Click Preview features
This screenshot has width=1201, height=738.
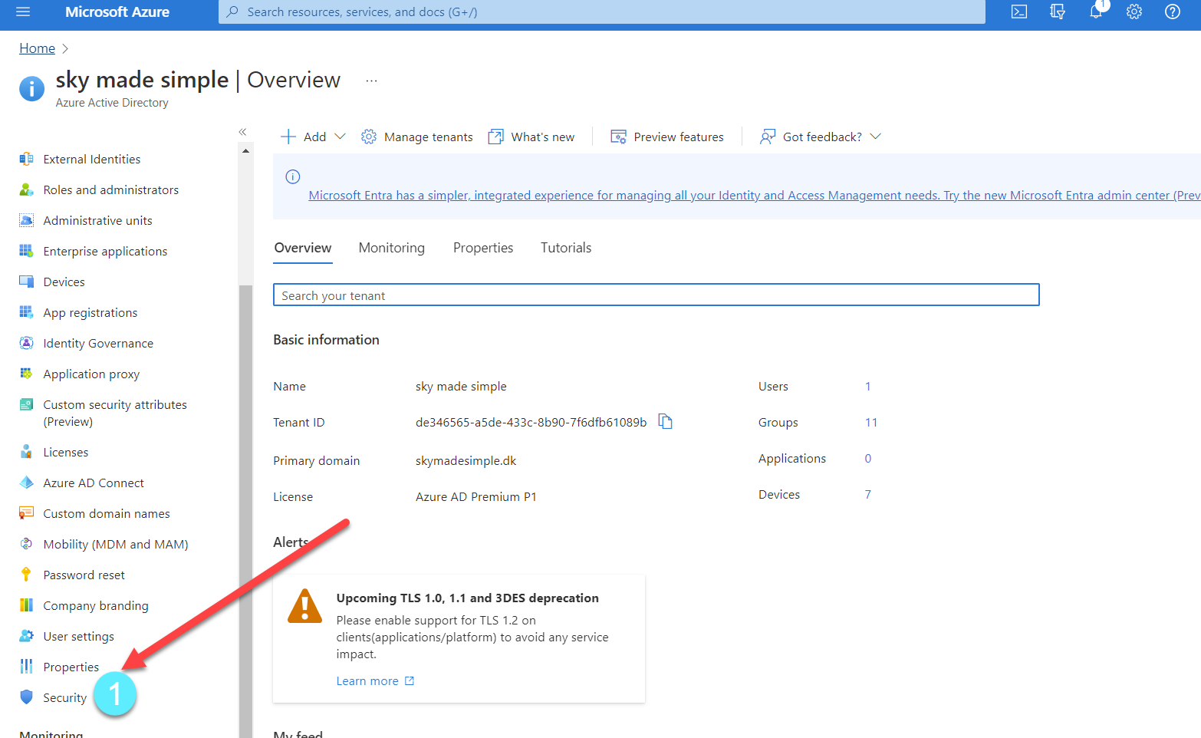coord(667,137)
